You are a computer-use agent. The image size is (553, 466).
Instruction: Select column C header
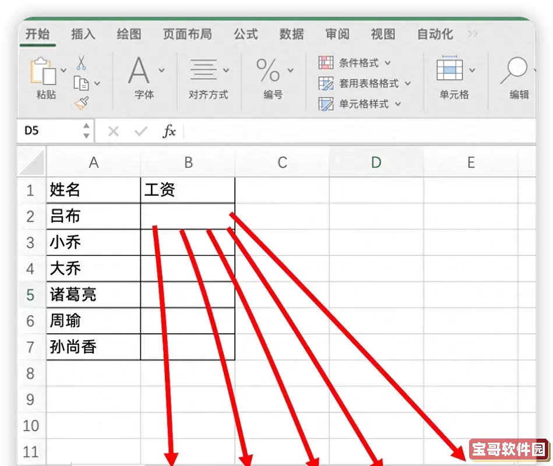(282, 163)
